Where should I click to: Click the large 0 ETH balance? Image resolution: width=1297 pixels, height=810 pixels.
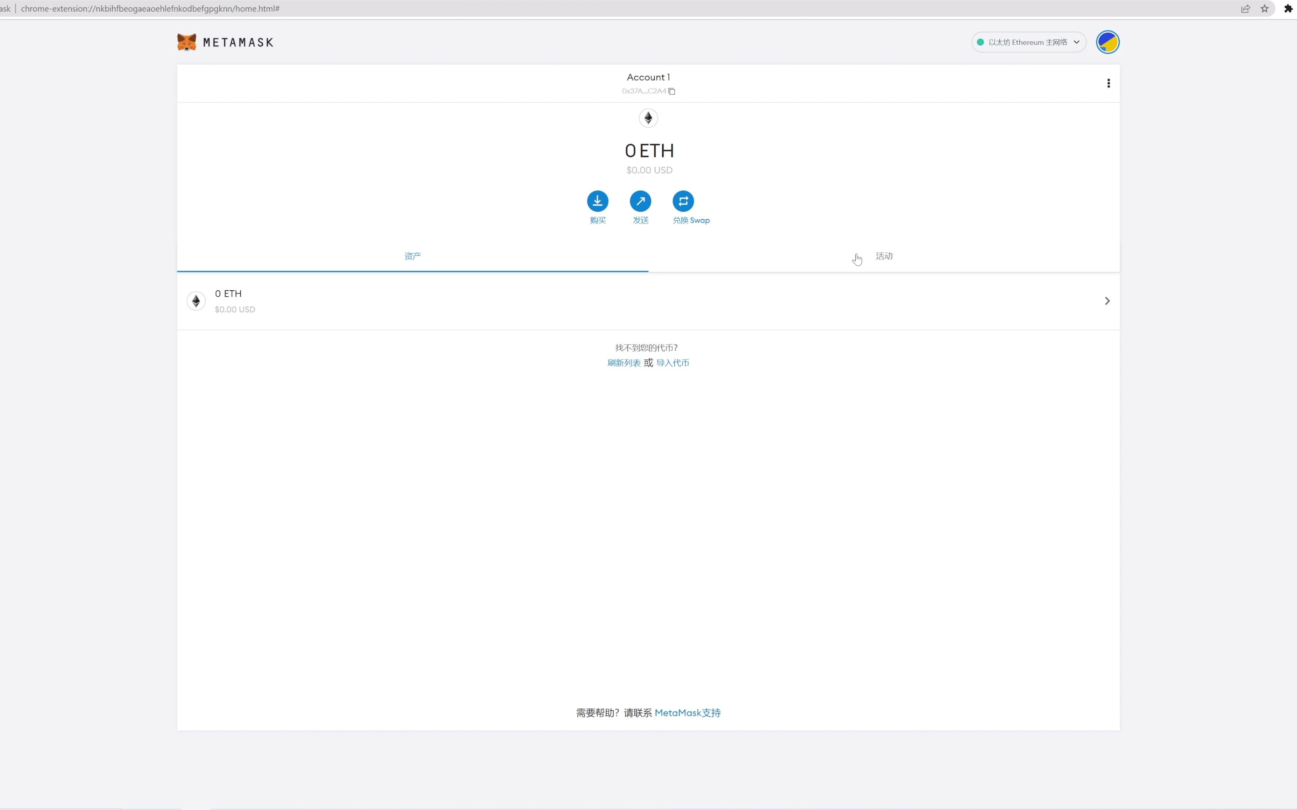point(649,150)
